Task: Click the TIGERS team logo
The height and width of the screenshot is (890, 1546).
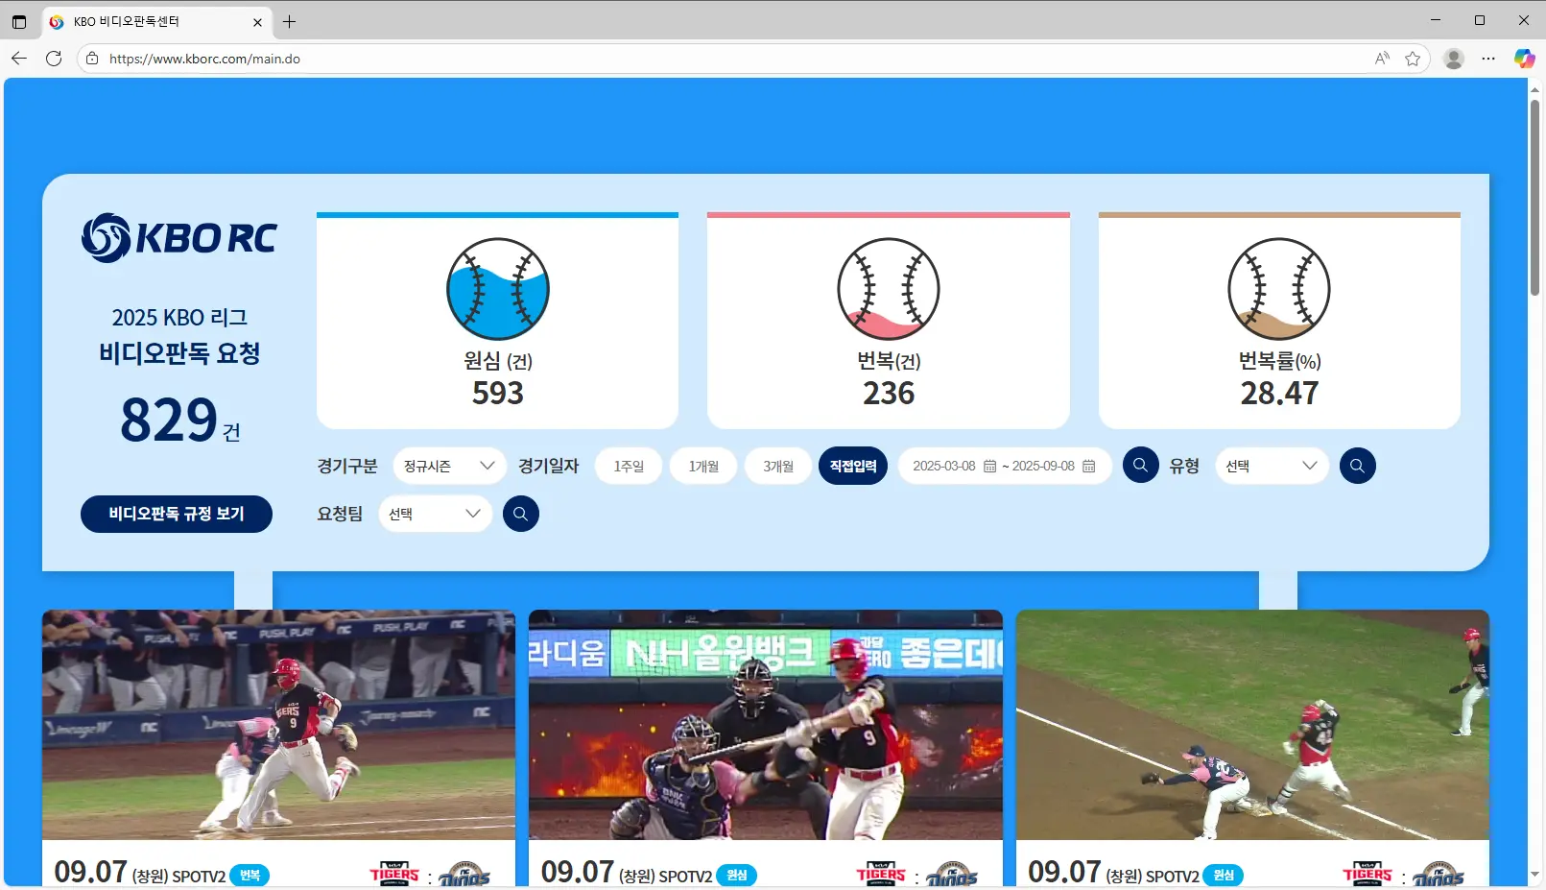Action: [394, 875]
